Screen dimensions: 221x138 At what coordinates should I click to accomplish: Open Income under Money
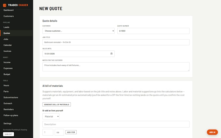(7, 62)
